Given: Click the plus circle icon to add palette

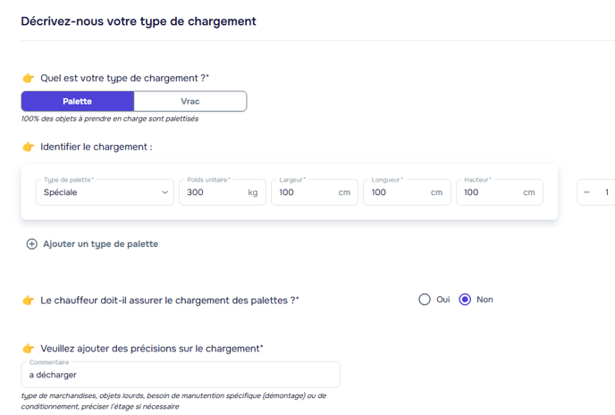Looking at the screenshot, I should point(32,244).
